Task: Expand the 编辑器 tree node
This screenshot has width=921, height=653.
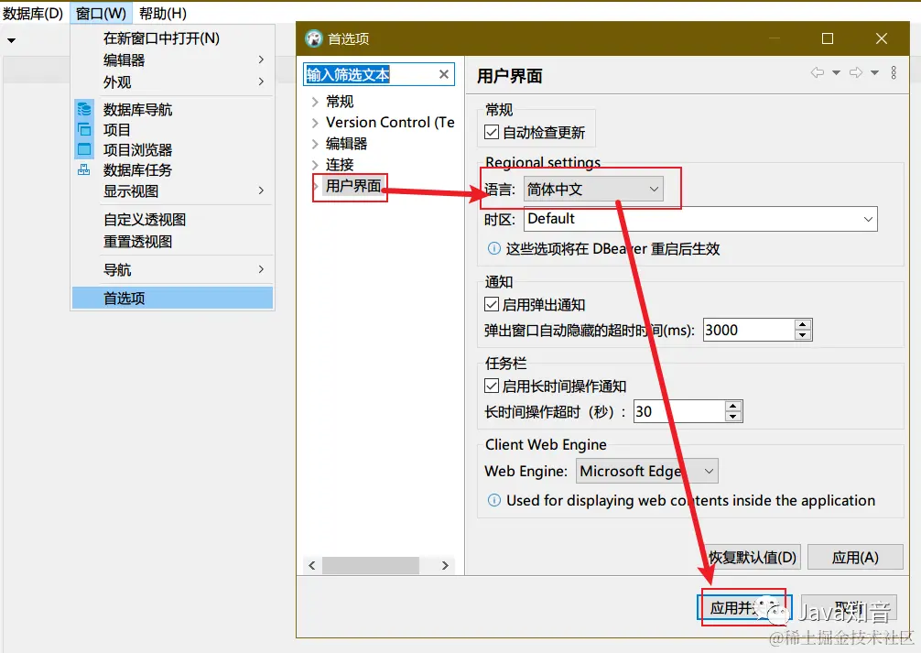Action: point(316,145)
